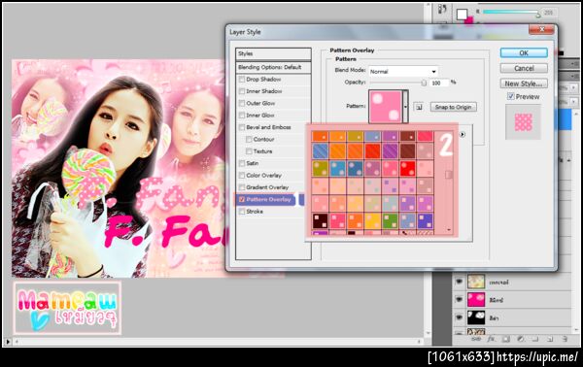
Task: Click the pattern picker scrollbar thumb
Action: click(449, 174)
